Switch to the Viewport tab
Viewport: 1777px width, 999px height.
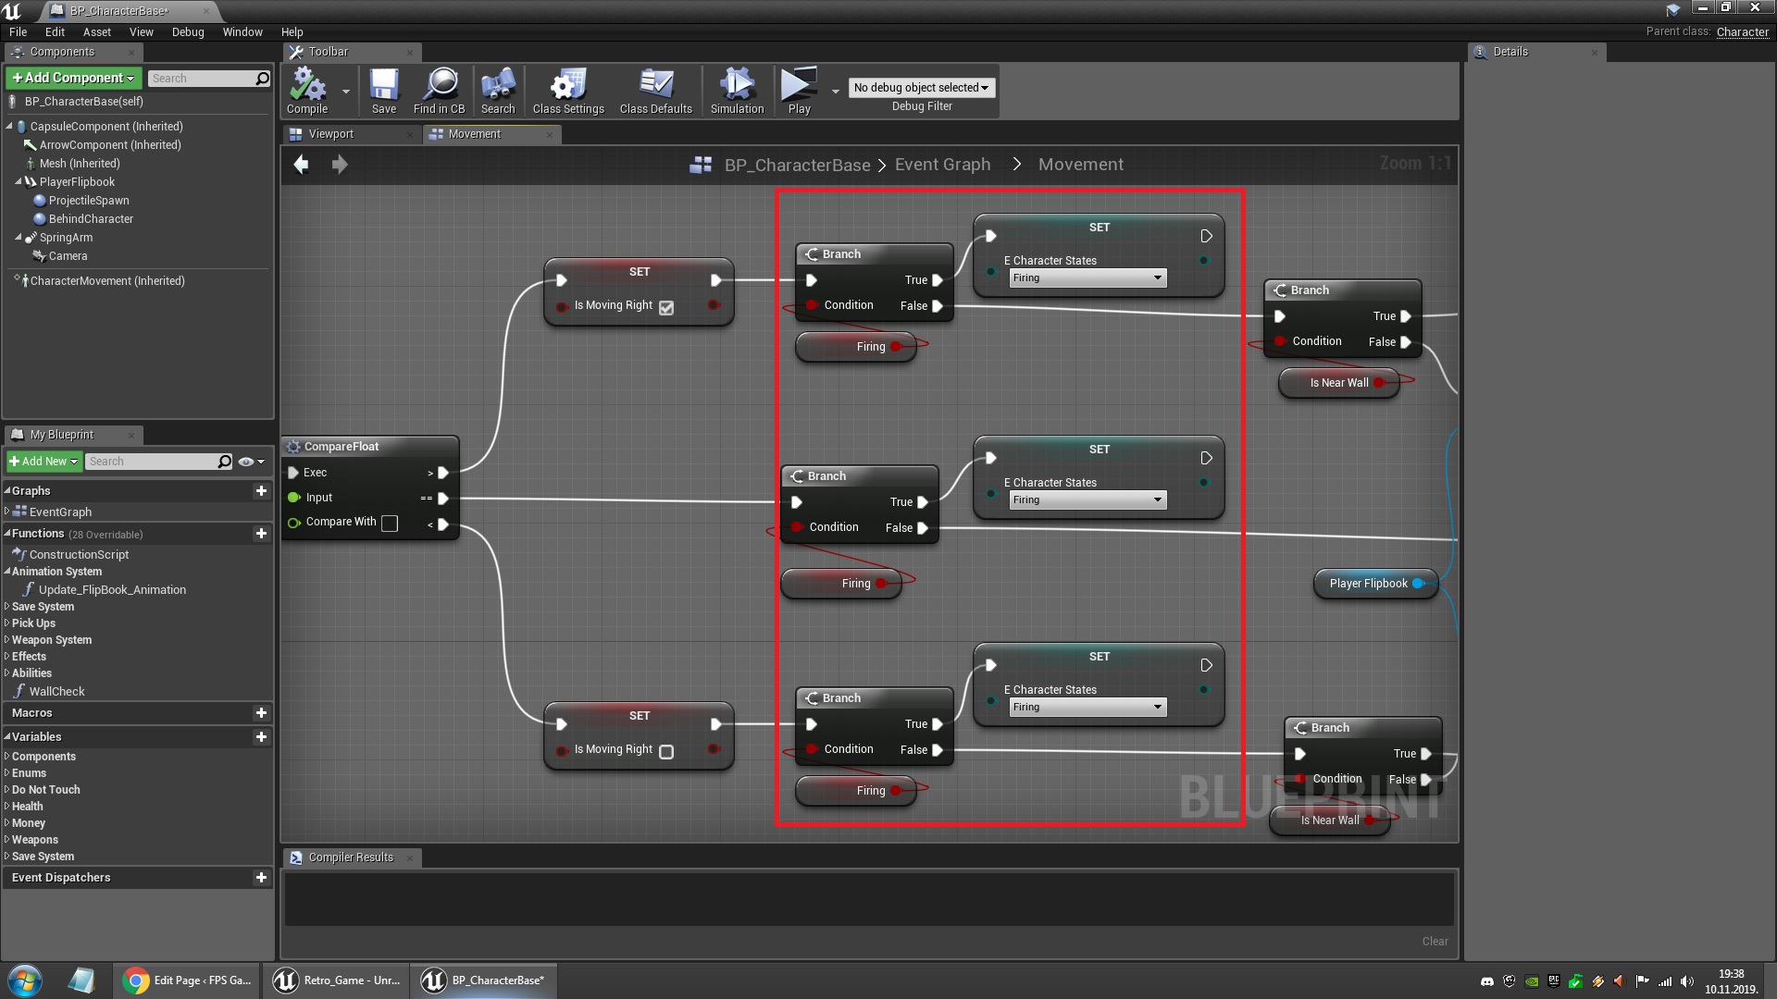330,134
